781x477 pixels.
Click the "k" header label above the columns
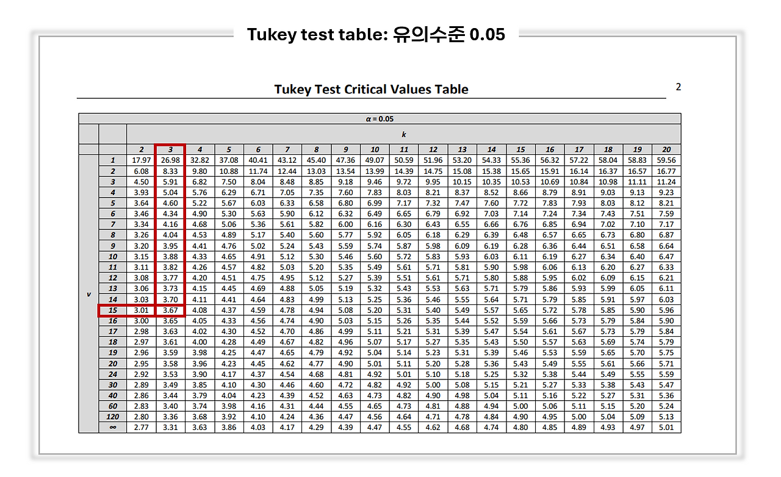(403, 134)
